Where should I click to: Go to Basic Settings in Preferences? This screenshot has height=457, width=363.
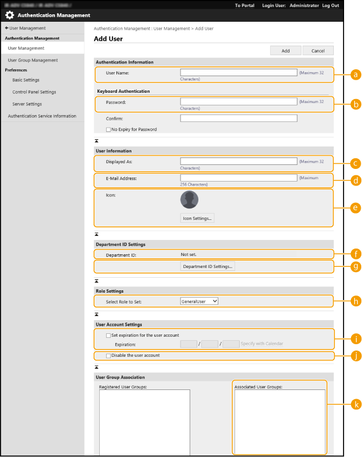[26, 80]
